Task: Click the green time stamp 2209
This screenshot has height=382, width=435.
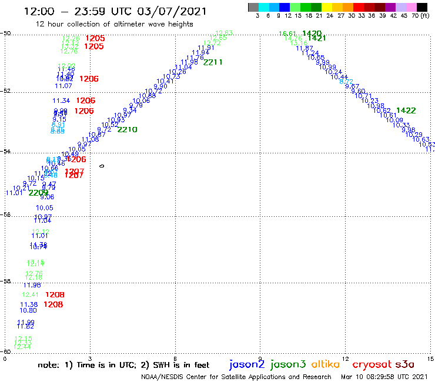Action: [38, 193]
